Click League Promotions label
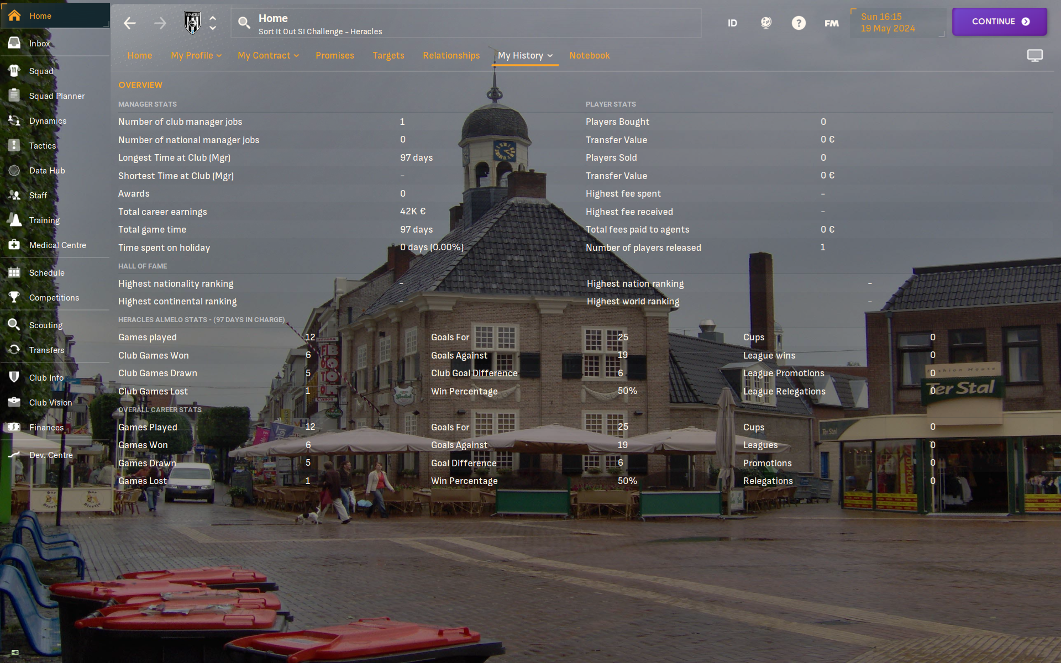Screen dimensions: 1061x663 pos(784,373)
